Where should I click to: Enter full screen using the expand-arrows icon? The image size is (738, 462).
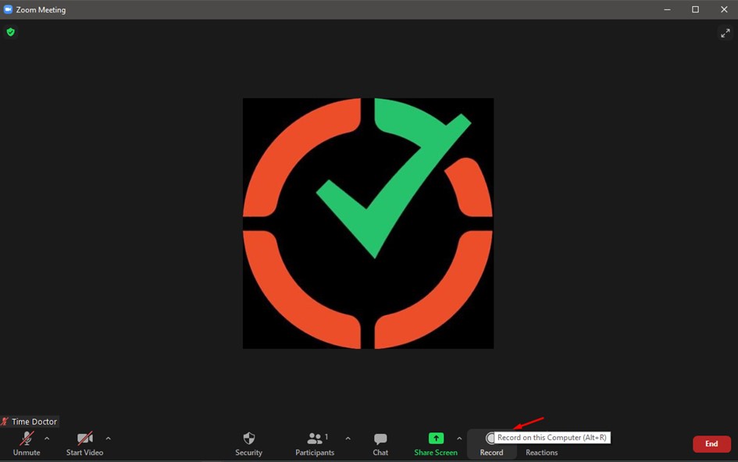pyautogui.click(x=725, y=33)
